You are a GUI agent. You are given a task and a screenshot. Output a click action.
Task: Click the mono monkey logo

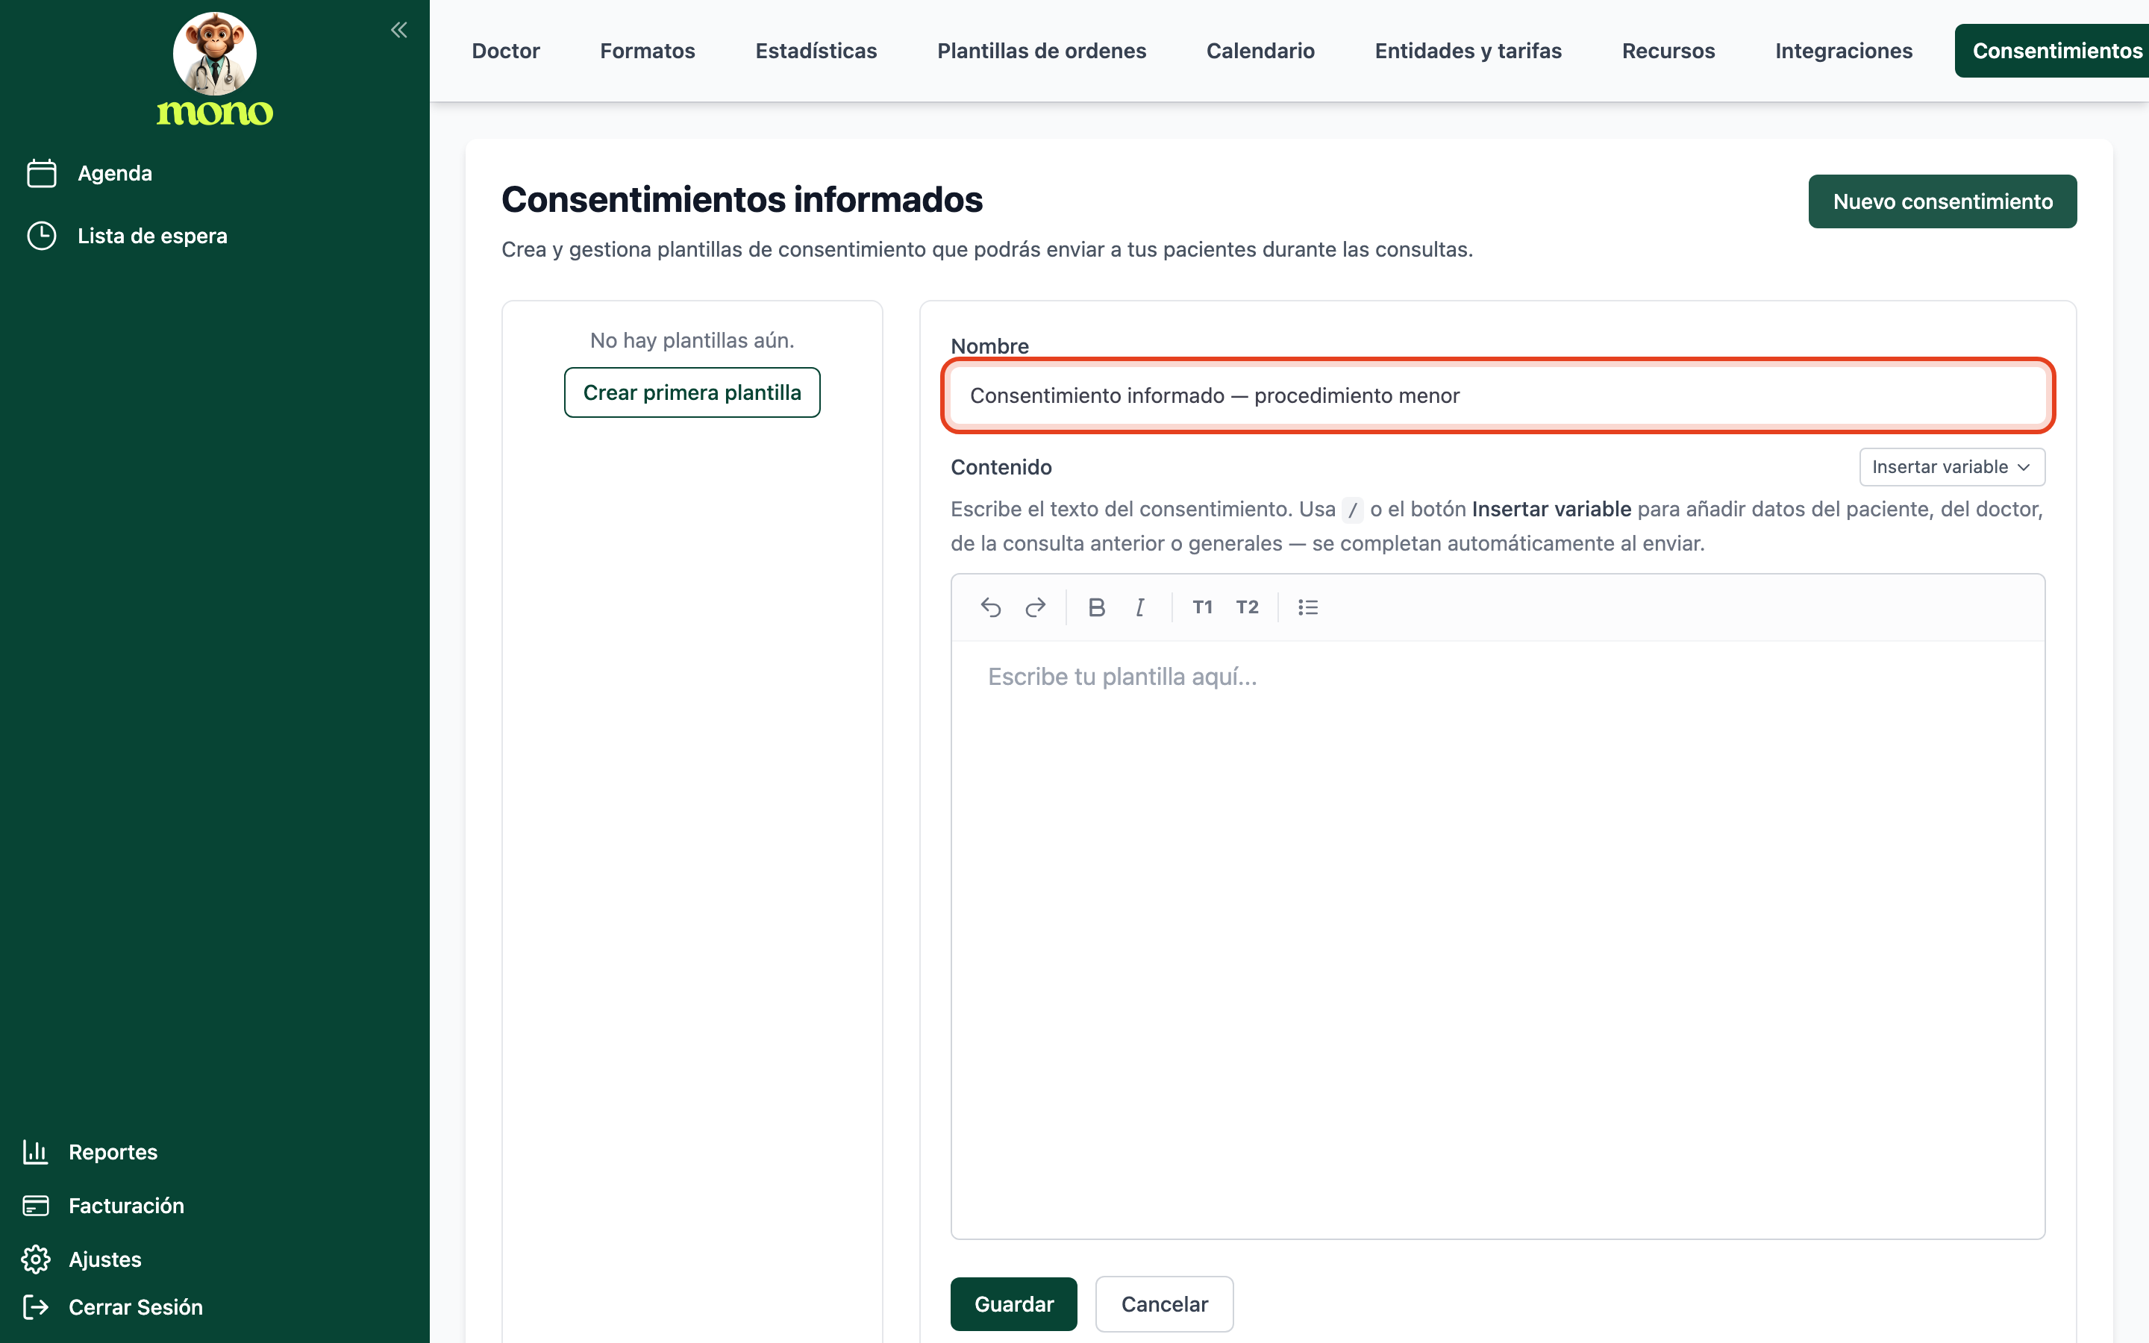(x=215, y=69)
